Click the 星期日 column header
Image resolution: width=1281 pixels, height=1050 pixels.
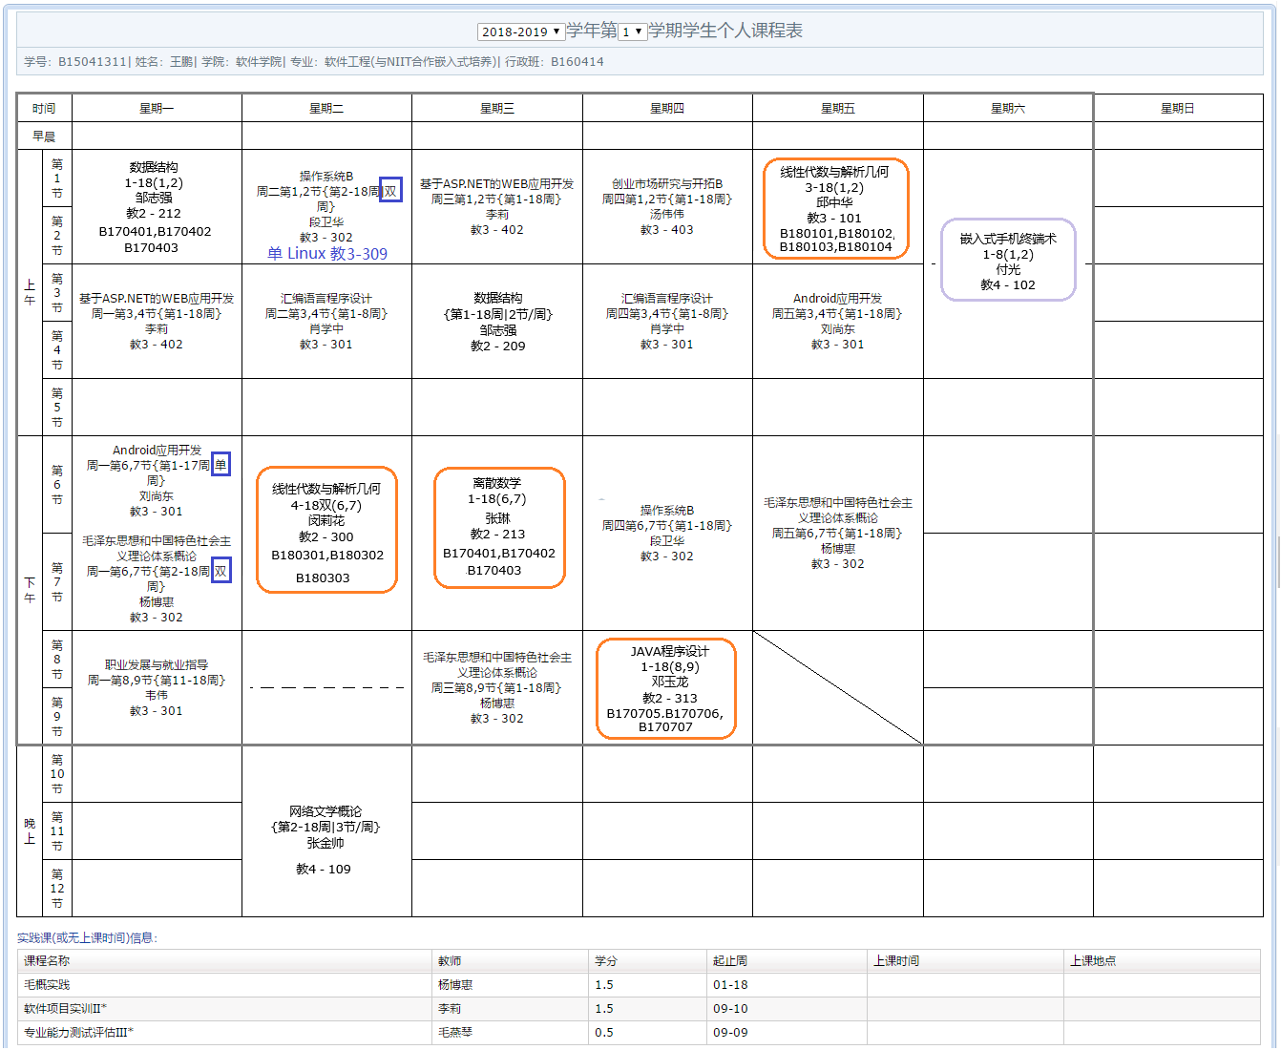[1178, 109]
